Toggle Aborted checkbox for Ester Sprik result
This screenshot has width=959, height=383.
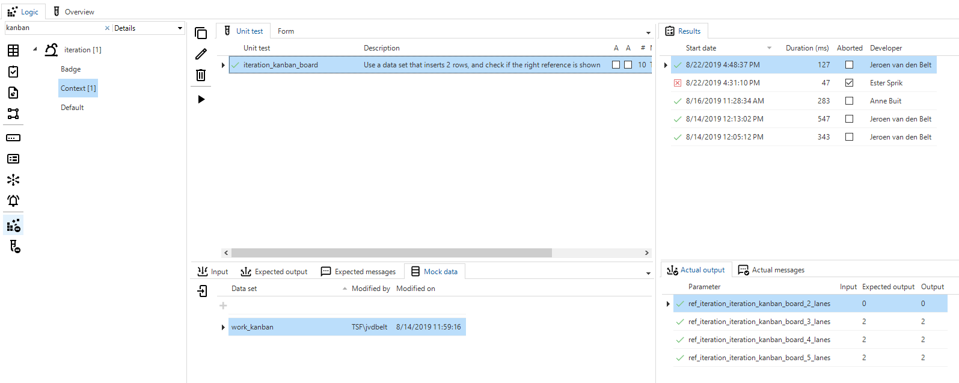[x=849, y=83]
